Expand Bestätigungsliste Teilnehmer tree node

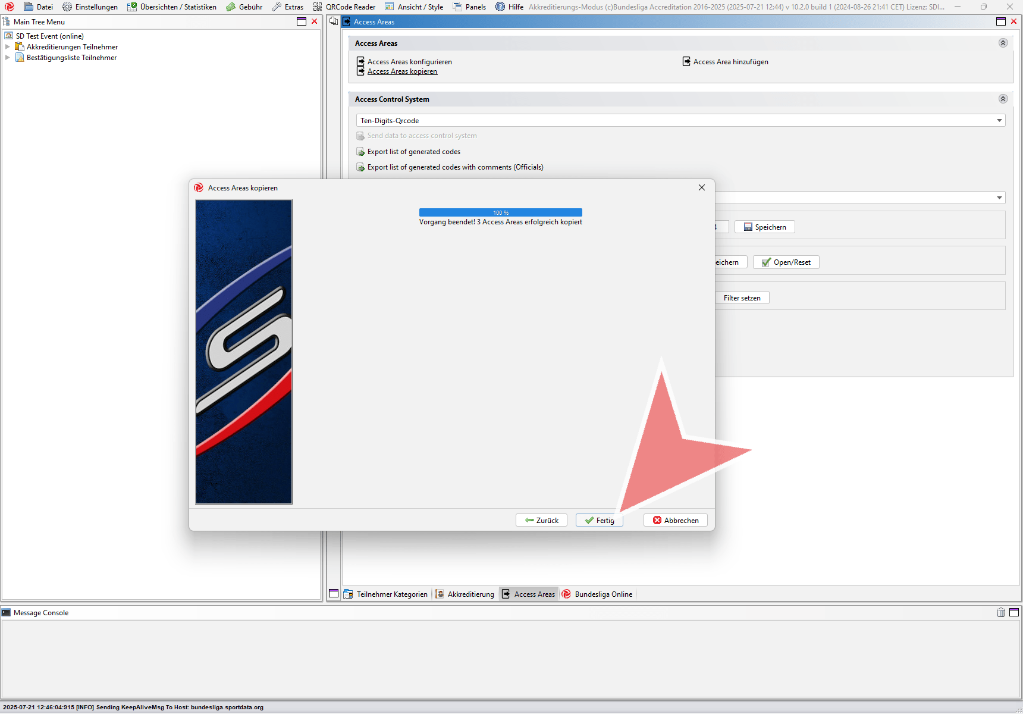pos(7,57)
